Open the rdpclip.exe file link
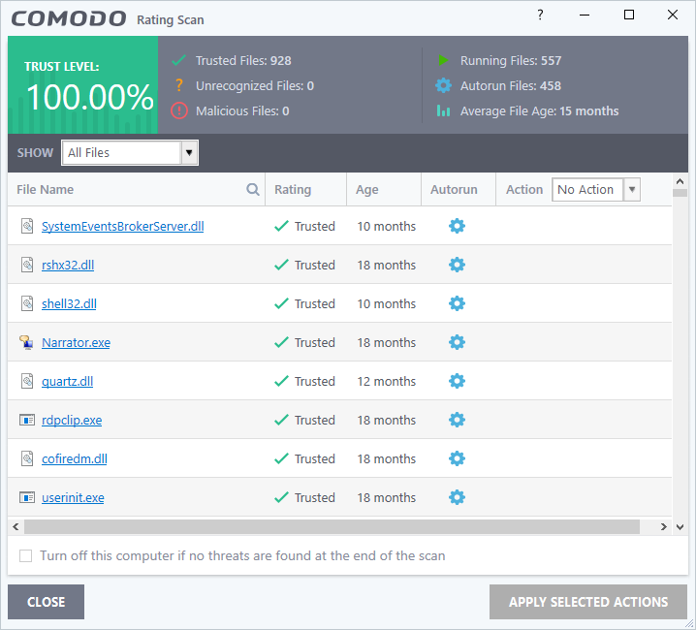Image resolution: width=696 pixels, height=630 pixels. pos(72,420)
